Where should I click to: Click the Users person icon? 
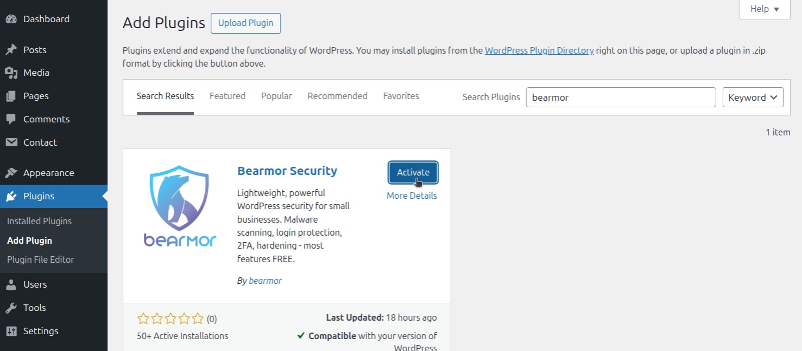pos(11,285)
